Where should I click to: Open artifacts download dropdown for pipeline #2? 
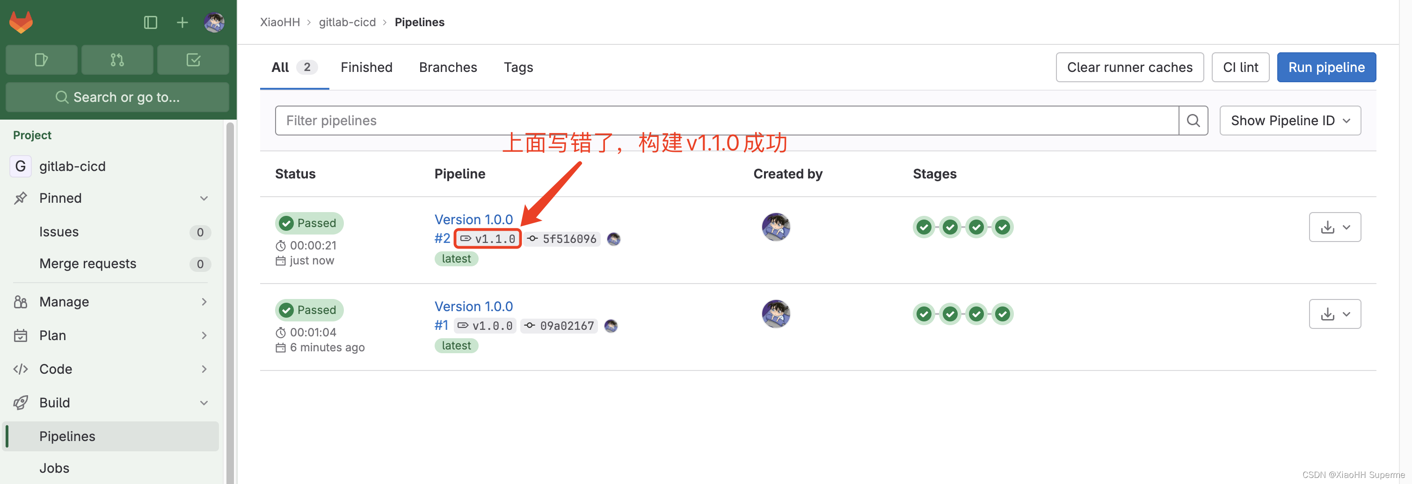(1335, 227)
